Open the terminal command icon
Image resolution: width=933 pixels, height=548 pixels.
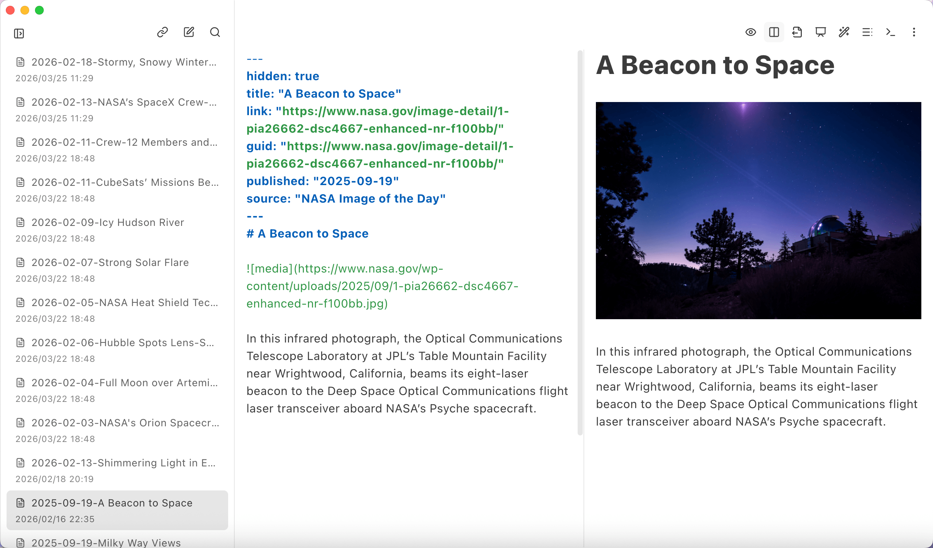890,32
